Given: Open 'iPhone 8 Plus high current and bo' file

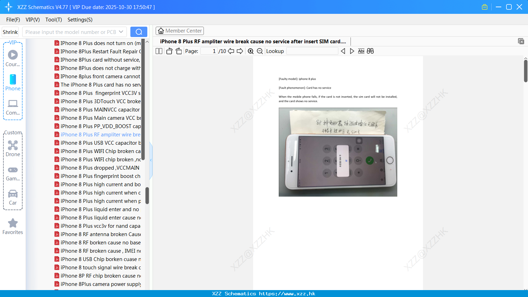Looking at the screenshot, I should 98,184.
